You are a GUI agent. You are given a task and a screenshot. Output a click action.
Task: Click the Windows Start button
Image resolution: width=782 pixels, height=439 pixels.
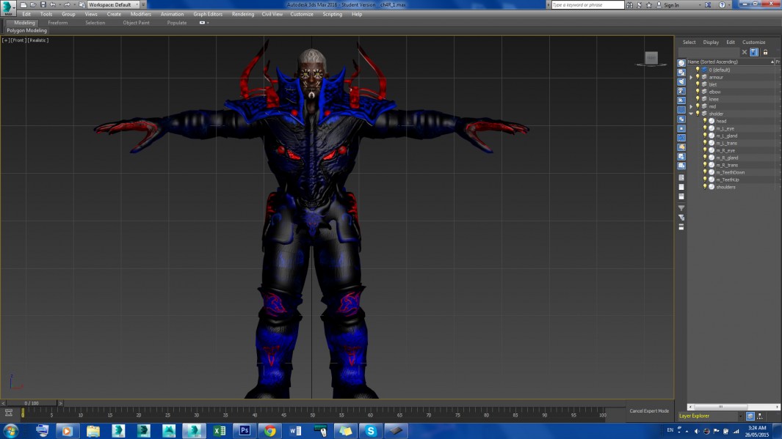tap(11, 430)
